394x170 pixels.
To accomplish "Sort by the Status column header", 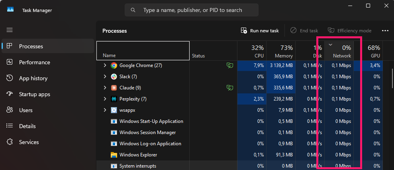I will pyautogui.click(x=213, y=51).
